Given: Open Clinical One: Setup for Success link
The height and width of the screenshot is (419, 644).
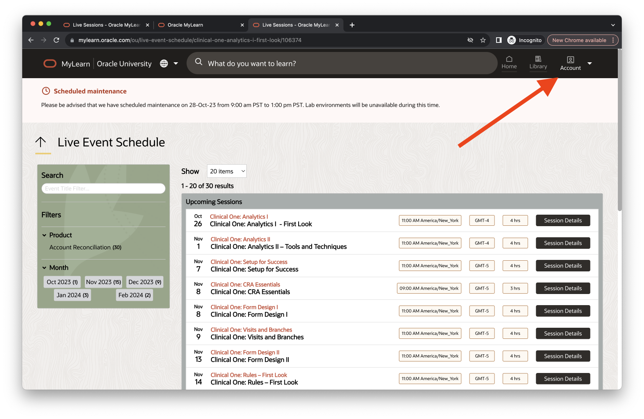Looking at the screenshot, I should click(x=249, y=262).
